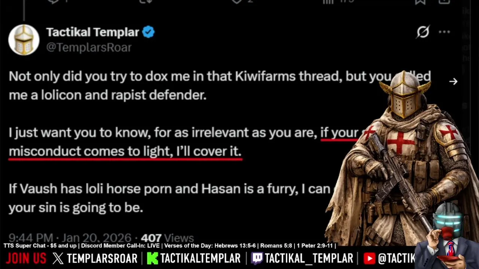479x269 pixels.
Task: Click the 9:44 PM Jan 20 timestamp
Action: point(70,238)
